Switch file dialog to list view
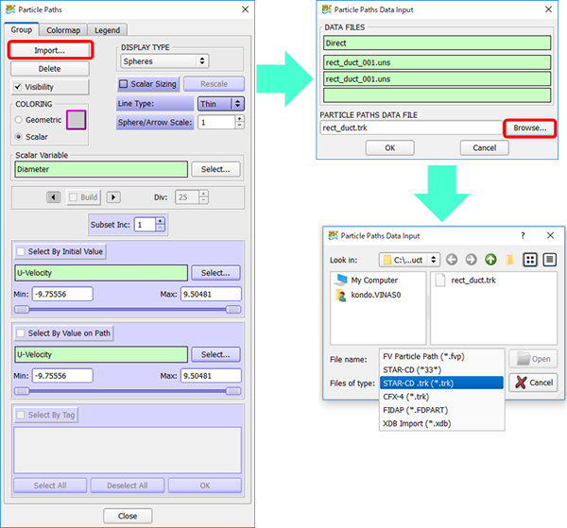The height and width of the screenshot is (528, 567). (530, 260)
